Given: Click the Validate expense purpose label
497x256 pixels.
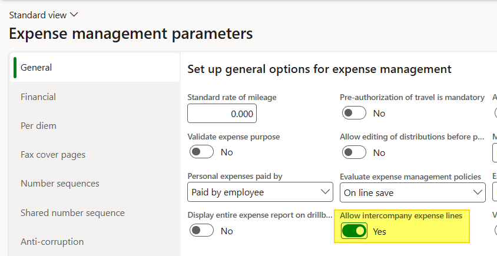Looking at the screenshot, I should [x=233, y=137].
